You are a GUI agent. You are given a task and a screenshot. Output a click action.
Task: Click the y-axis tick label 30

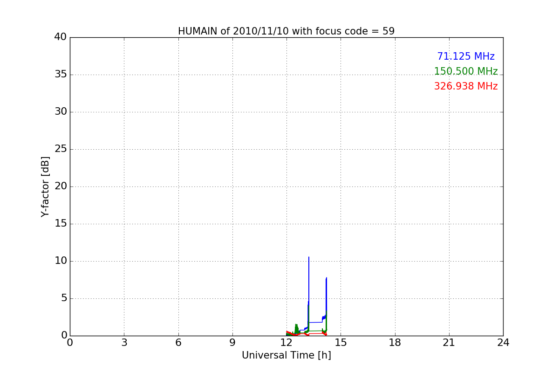[x=61, y=112]
